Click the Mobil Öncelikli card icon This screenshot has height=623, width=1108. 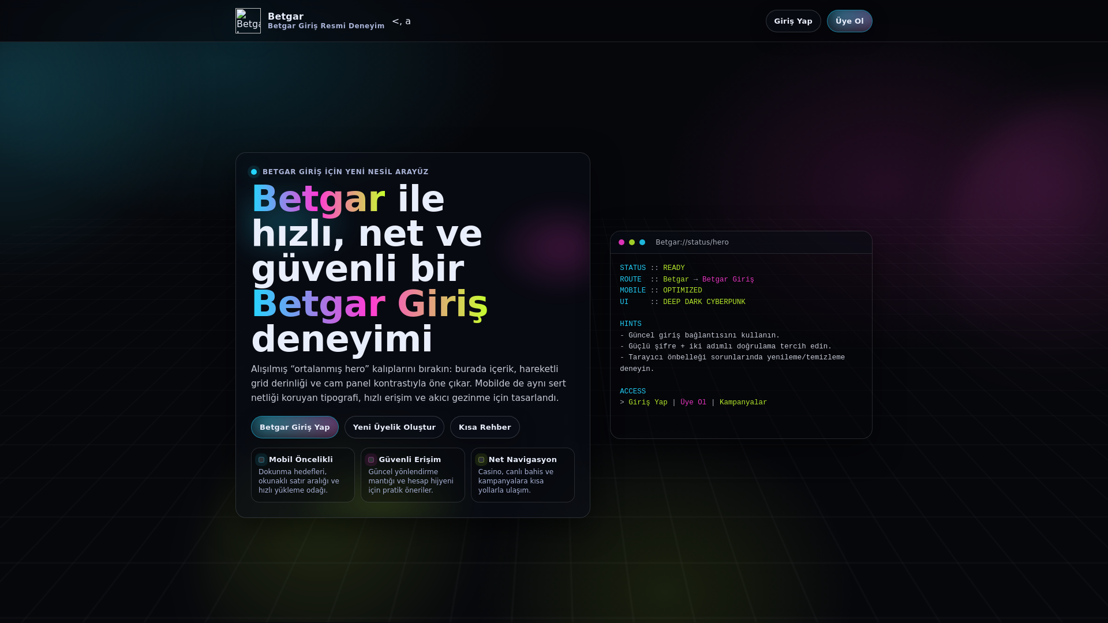click(x=261, y=460)
